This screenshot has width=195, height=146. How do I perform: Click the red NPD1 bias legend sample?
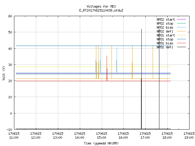coord(182,43)
